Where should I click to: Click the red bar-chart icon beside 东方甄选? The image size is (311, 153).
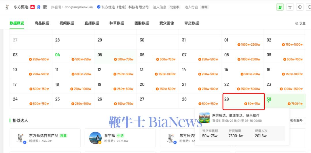click(33, 7)
